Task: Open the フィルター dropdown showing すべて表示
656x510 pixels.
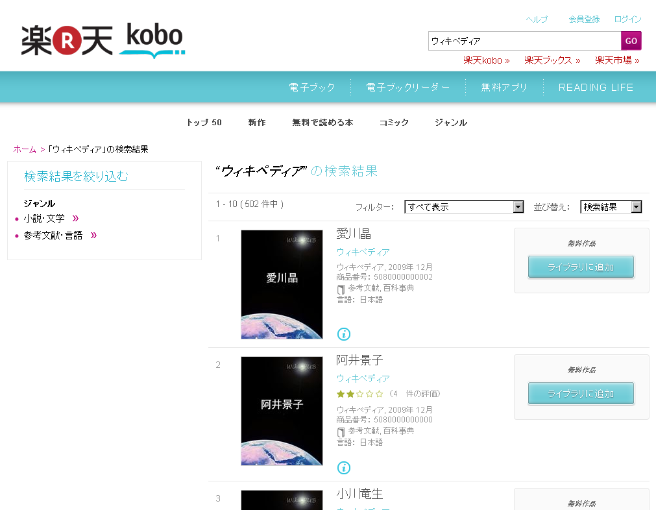Action: 464,207
